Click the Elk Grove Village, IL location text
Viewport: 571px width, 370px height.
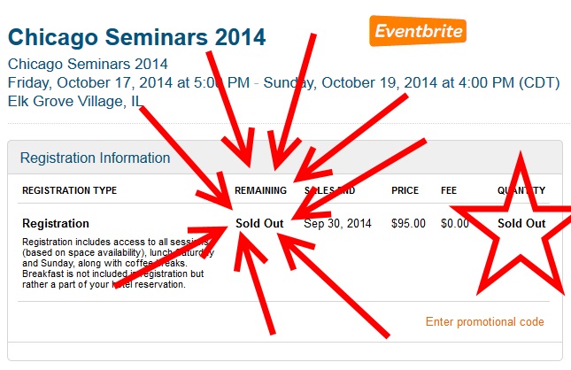(x=75, y=101)
